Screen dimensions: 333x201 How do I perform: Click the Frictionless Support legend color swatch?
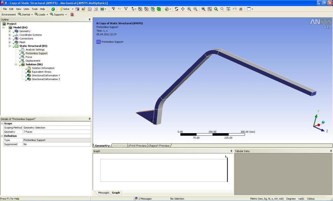(98, 42)
